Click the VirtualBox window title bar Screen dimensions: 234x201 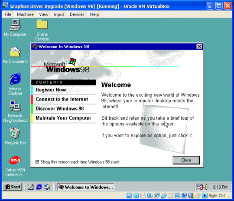pyautogui.click(x=117, y=6)
